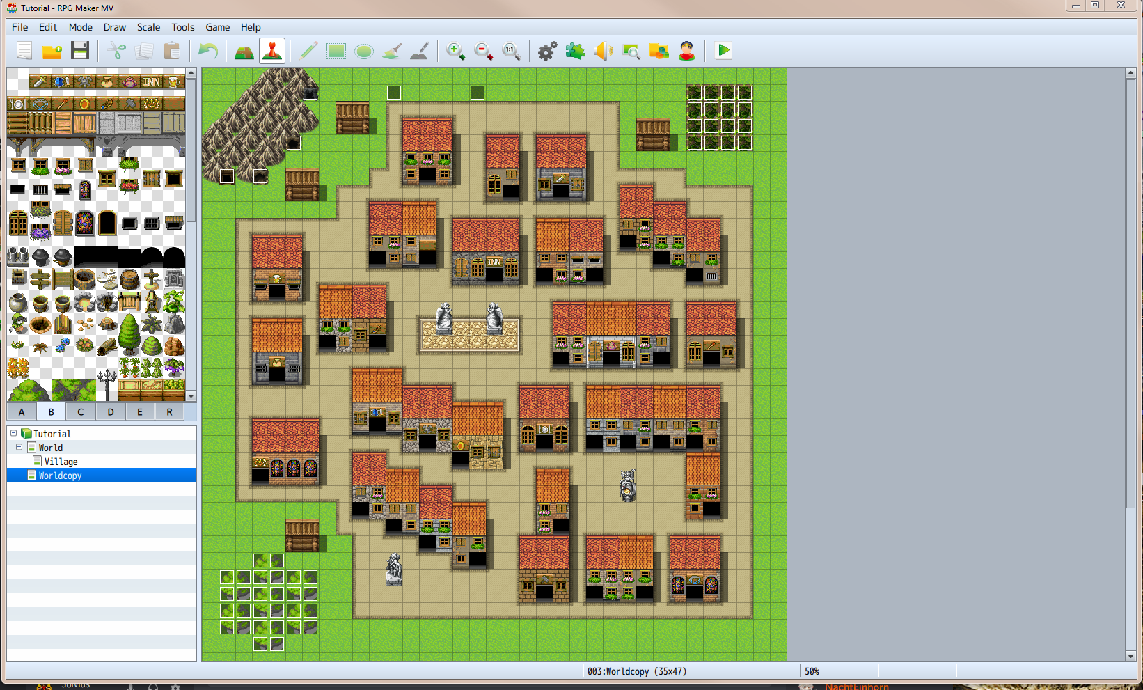Reset map zoom to actual size 1:1
1143x690 pixels.
tap(512, 51)
